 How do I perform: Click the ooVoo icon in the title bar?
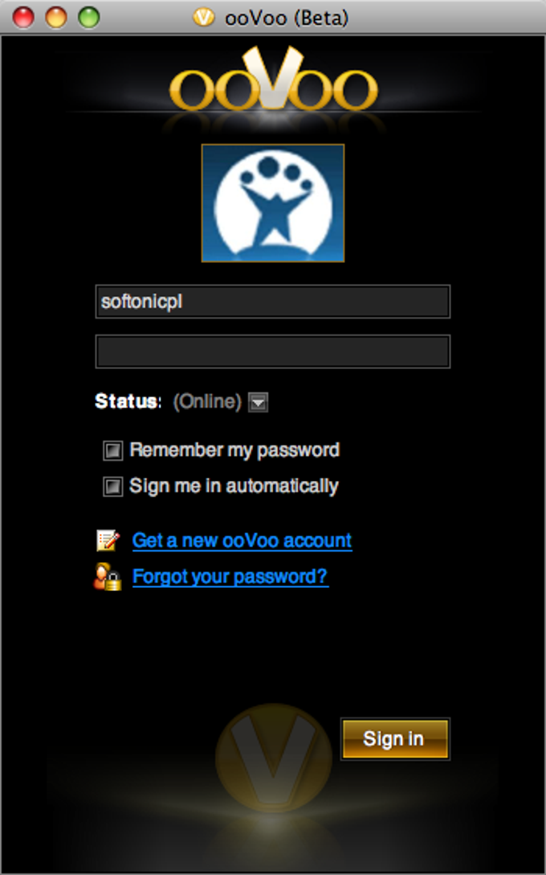[x=203, y=18]
